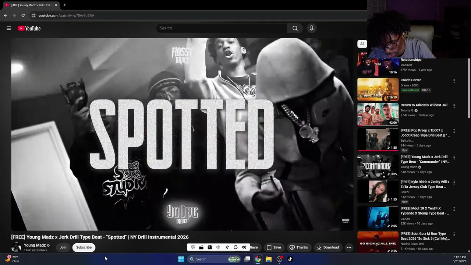
Task: Open Coach Carter movie thumbnail
Action: [x=378, y=89]
